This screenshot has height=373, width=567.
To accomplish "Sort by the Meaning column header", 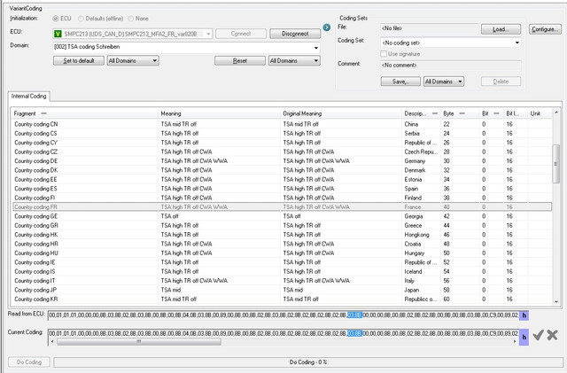I will coord(219,113).
